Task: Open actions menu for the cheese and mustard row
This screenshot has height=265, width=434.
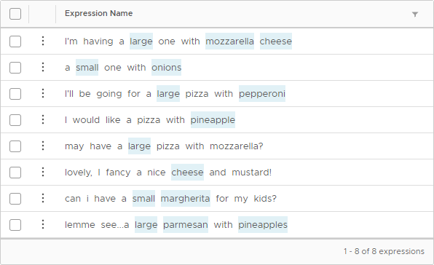Action: pos(43,172)
